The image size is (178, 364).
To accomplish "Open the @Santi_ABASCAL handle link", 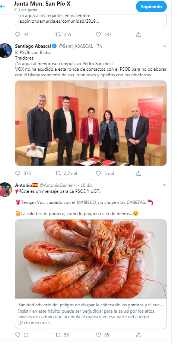I will click(76, 46).
